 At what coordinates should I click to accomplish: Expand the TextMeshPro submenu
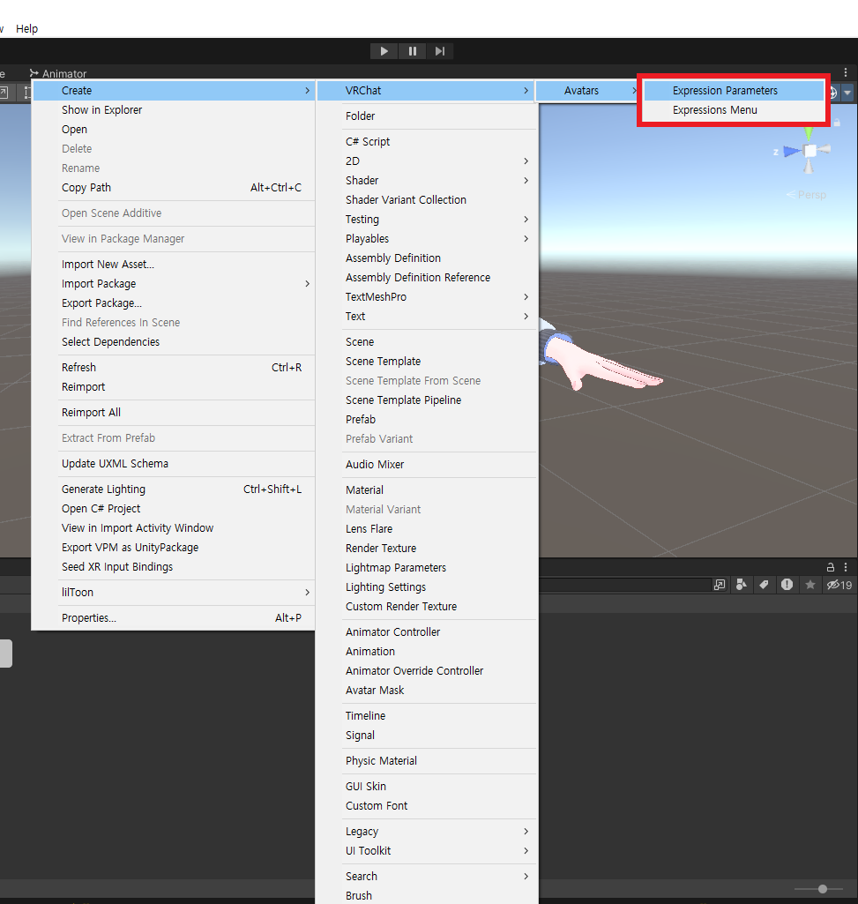coord(428,297)
